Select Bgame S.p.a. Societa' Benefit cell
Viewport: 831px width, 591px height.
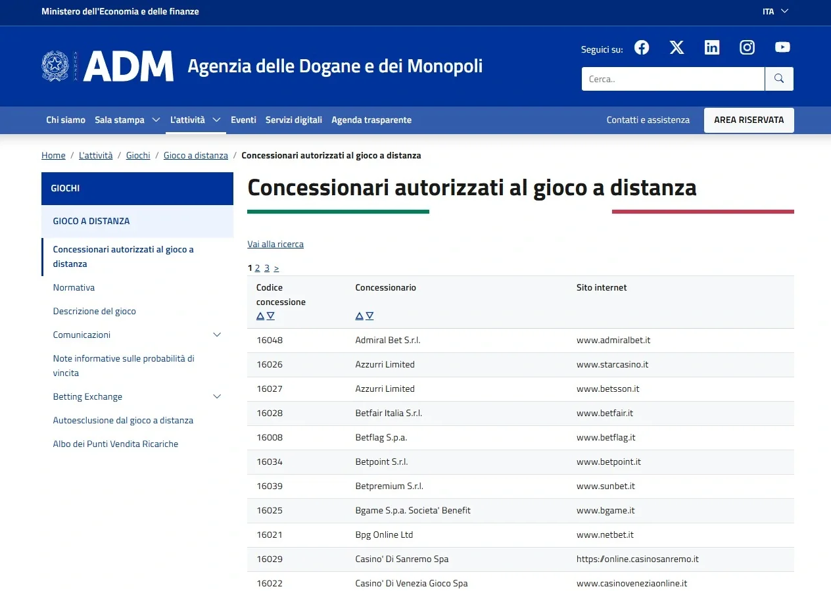pos(413,511)
